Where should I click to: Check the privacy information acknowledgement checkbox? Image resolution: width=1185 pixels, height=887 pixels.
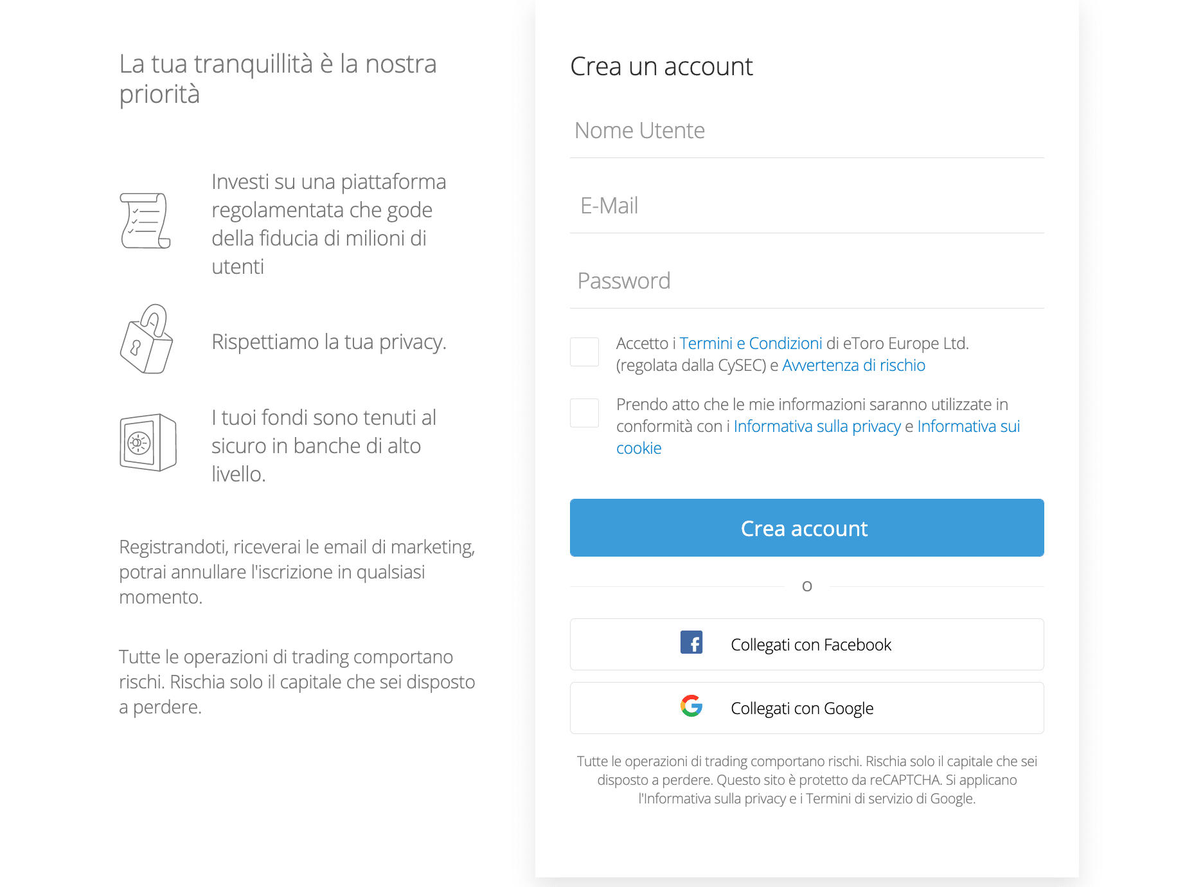pyautogui.click(x=584, y=413)
